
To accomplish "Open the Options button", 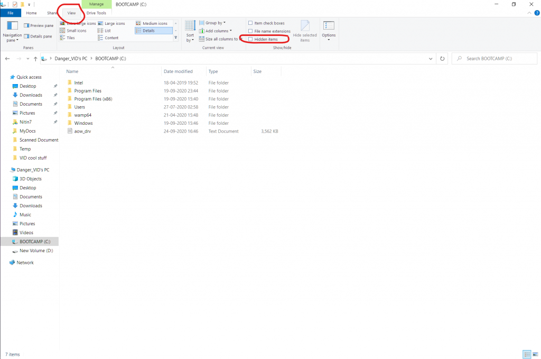I will pos(329,31).
